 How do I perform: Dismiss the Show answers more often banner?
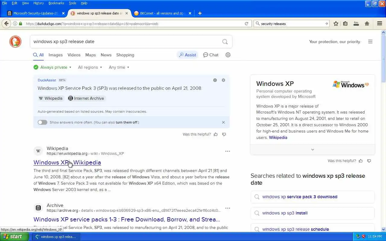[x=223, y=122]
